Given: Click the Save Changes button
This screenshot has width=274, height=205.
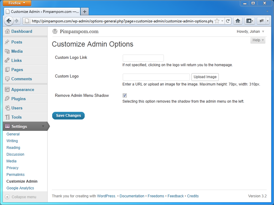Looking at the screenshot, I should click(68, 116).
